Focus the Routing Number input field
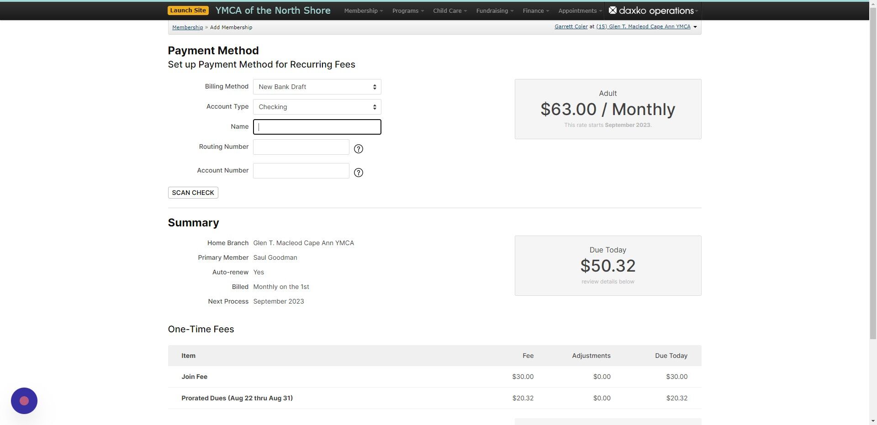This screenshot has width=877, height=425. click(x=301, y=147)
